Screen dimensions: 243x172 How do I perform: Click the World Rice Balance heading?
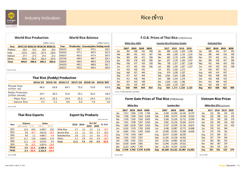(x=84, y=38)
